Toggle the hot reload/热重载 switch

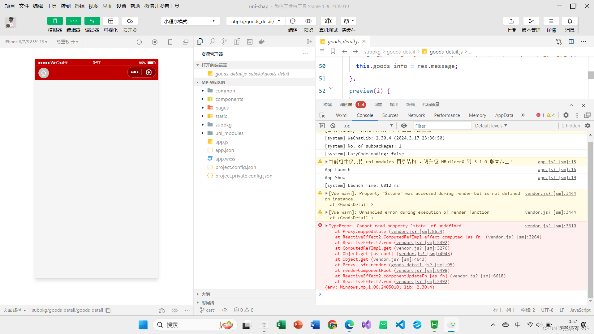[x=67, y=42]
